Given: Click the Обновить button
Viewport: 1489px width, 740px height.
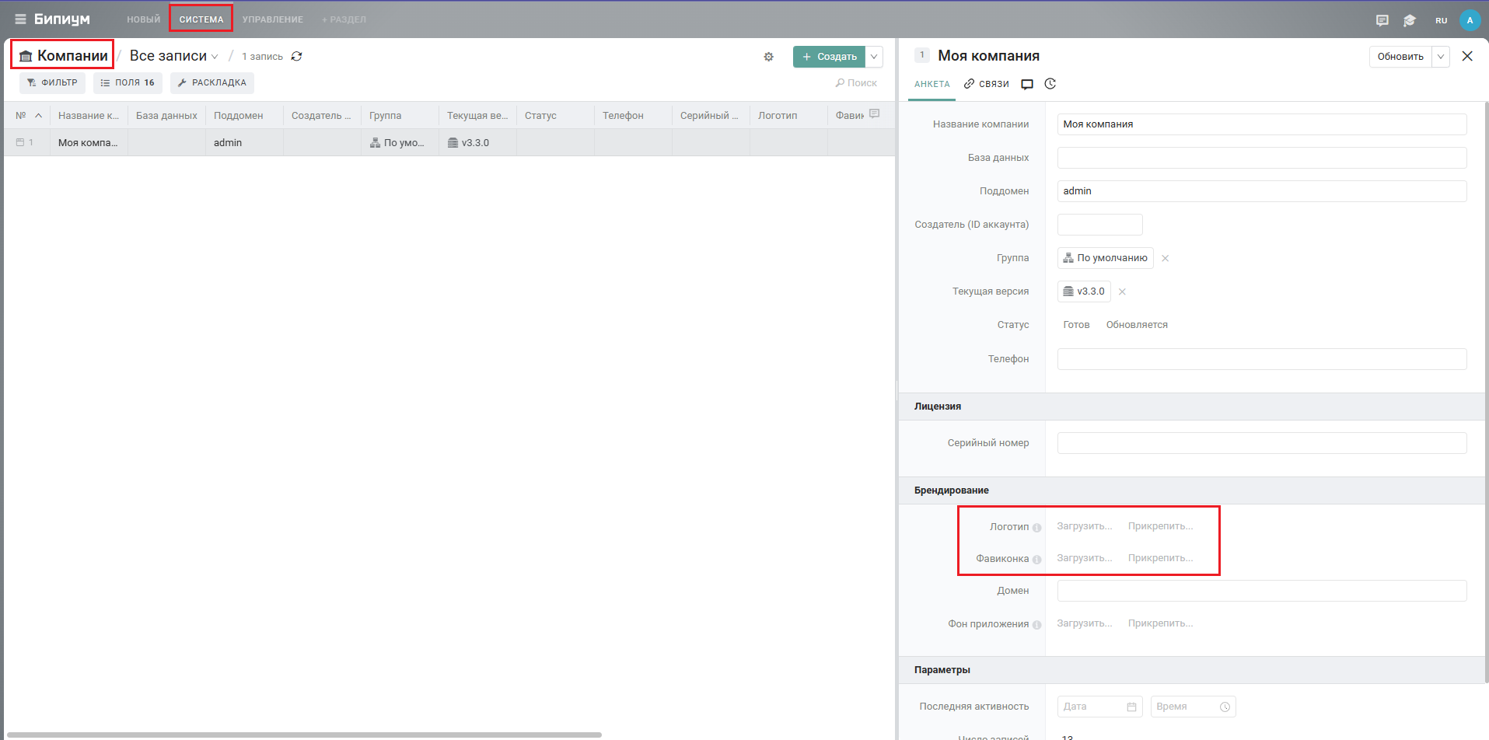Looking at the screenshot, I should coord(1400,57).
